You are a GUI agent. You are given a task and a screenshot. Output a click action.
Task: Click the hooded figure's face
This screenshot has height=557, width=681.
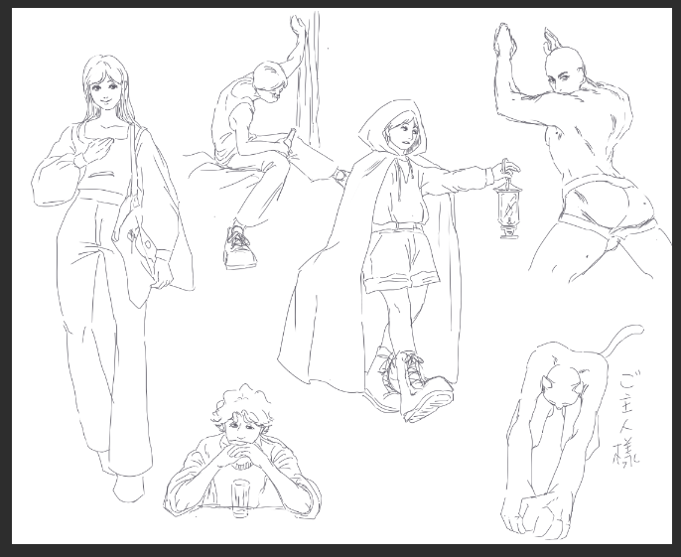[404, 132]
